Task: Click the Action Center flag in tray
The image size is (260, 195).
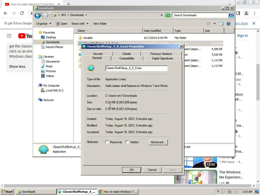Action: [223, 192]
